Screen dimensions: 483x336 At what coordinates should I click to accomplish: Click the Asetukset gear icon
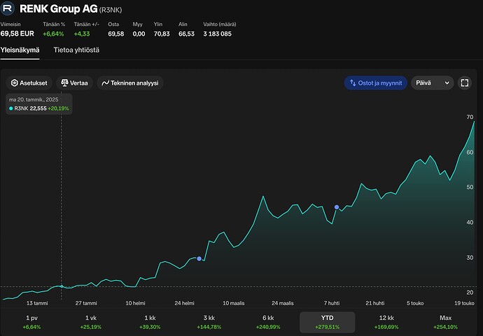coord(15,83)
